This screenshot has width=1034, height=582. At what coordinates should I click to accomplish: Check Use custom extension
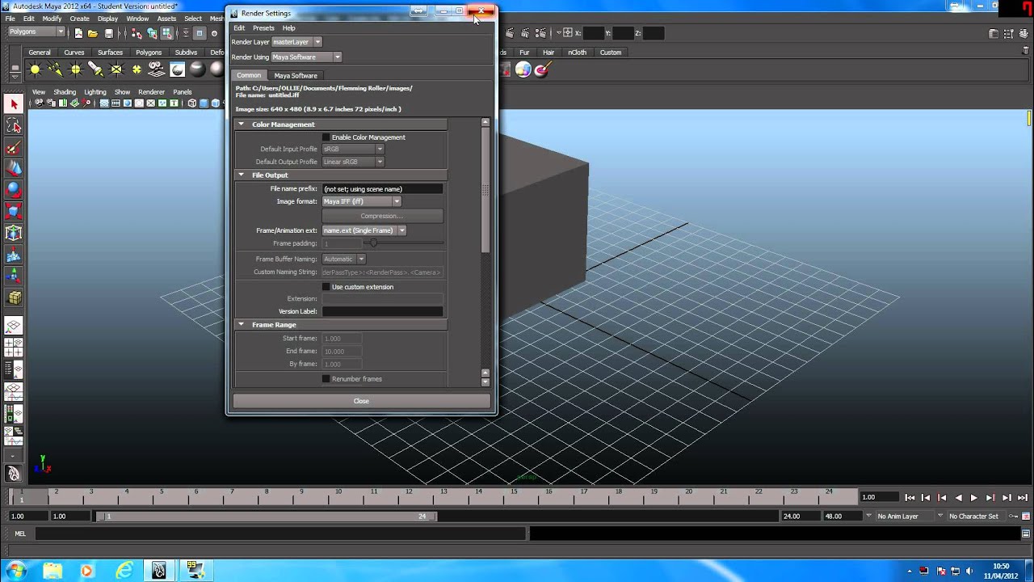[x=326, y=287]
